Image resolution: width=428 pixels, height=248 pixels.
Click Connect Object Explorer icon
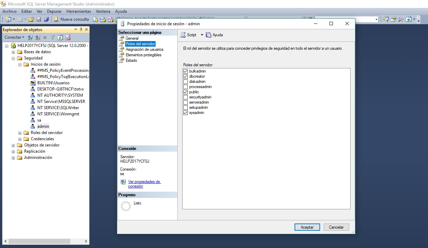coord(30,37)
